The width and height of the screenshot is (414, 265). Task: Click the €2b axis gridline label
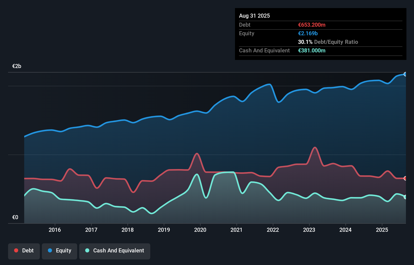(17, 66)
